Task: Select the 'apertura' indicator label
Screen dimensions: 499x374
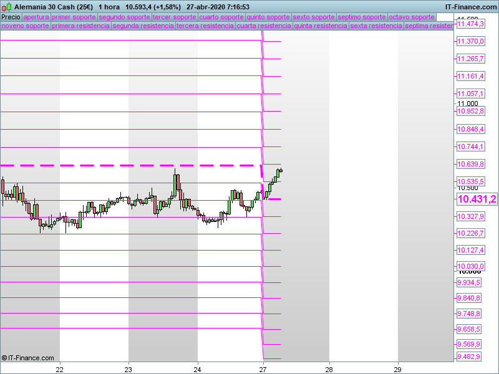Action: (x=36, y=17)
